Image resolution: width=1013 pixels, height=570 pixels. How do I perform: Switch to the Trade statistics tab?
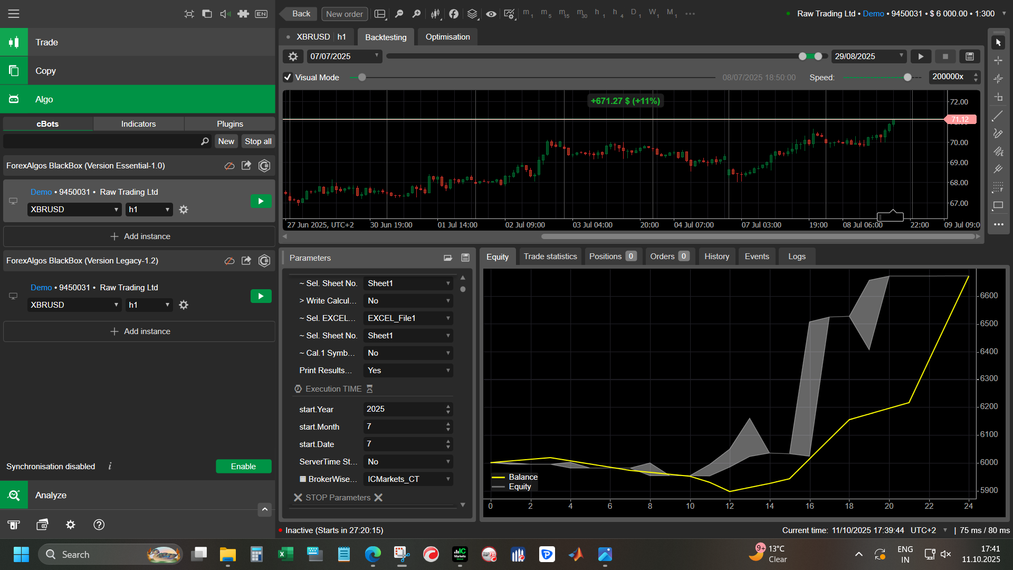(550, 256)
